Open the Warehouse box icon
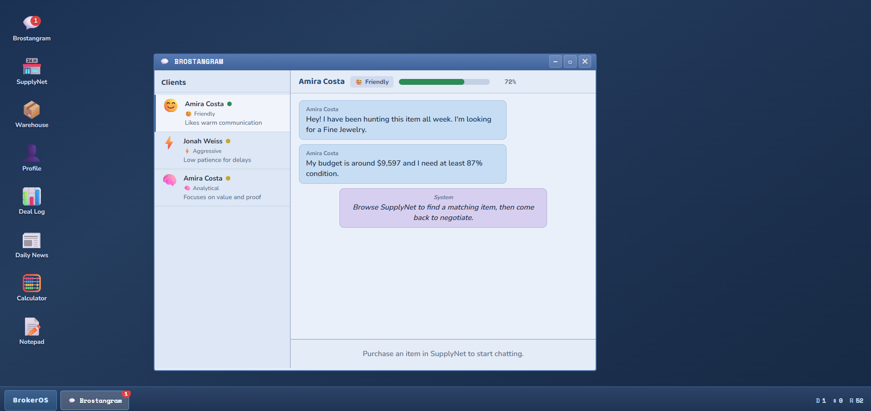The image size is (871, 411). click(x=32, y=115)
